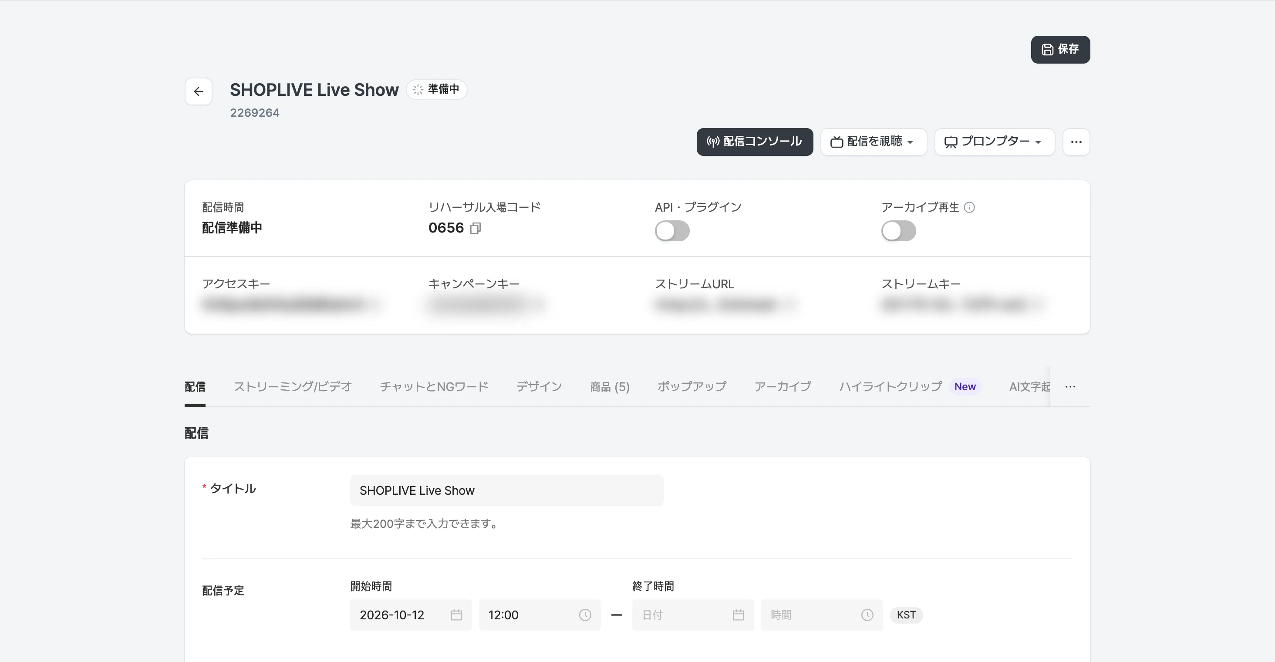Click the end date 日付 field
This screenshot has height=662, width=1275.
tap(693, 615)
